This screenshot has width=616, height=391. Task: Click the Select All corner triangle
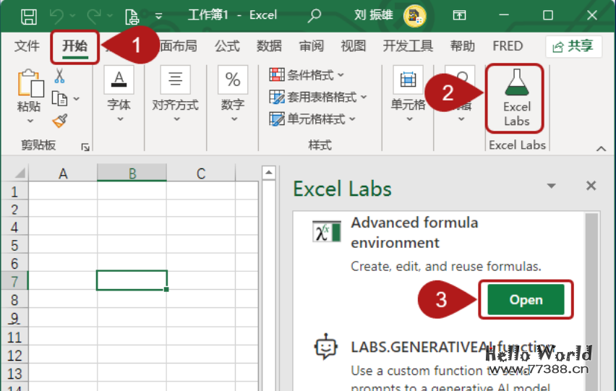(x=20, y=173)
